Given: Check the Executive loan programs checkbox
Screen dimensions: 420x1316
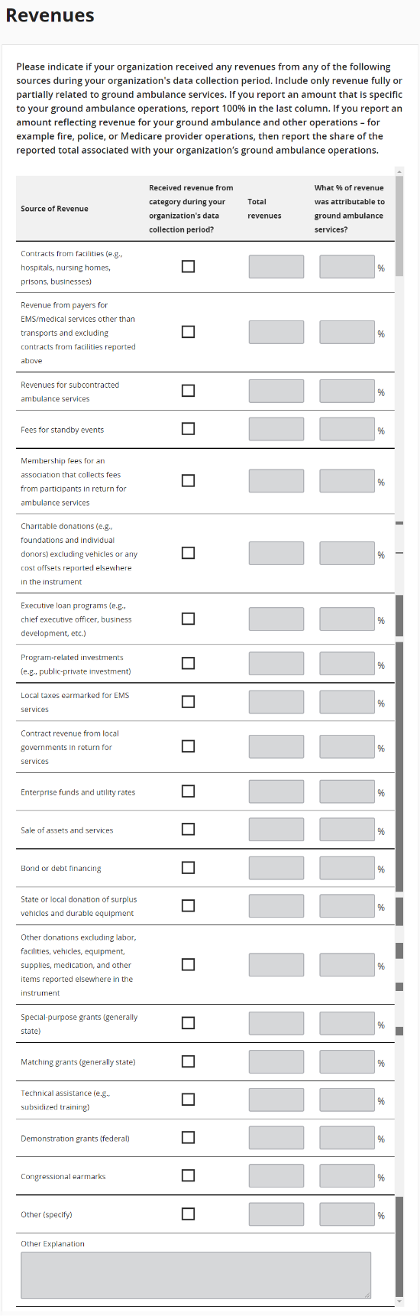Looking at the screenshot, I should (x=188, y=619).
